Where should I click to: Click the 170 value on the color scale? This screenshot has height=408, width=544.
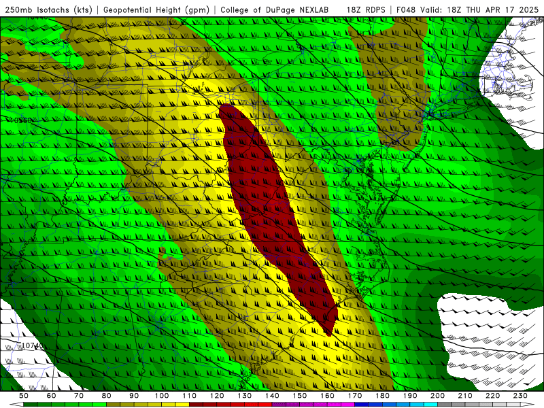pos(355,396)
